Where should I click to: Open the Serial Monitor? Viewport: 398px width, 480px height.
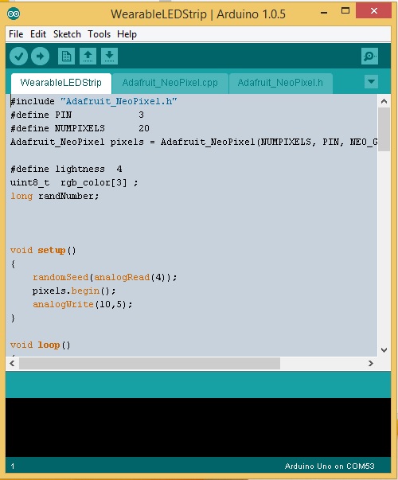[x=369, y=57]
